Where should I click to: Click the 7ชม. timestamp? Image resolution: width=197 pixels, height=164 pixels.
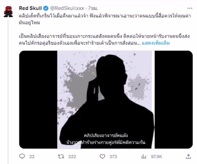pyautogui.click(x=93, y=8)
